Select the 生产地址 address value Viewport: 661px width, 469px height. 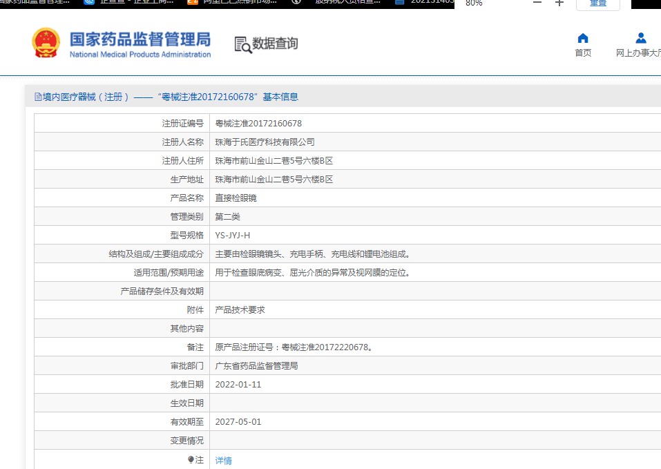pyautogui.click(x=274, y=179)
